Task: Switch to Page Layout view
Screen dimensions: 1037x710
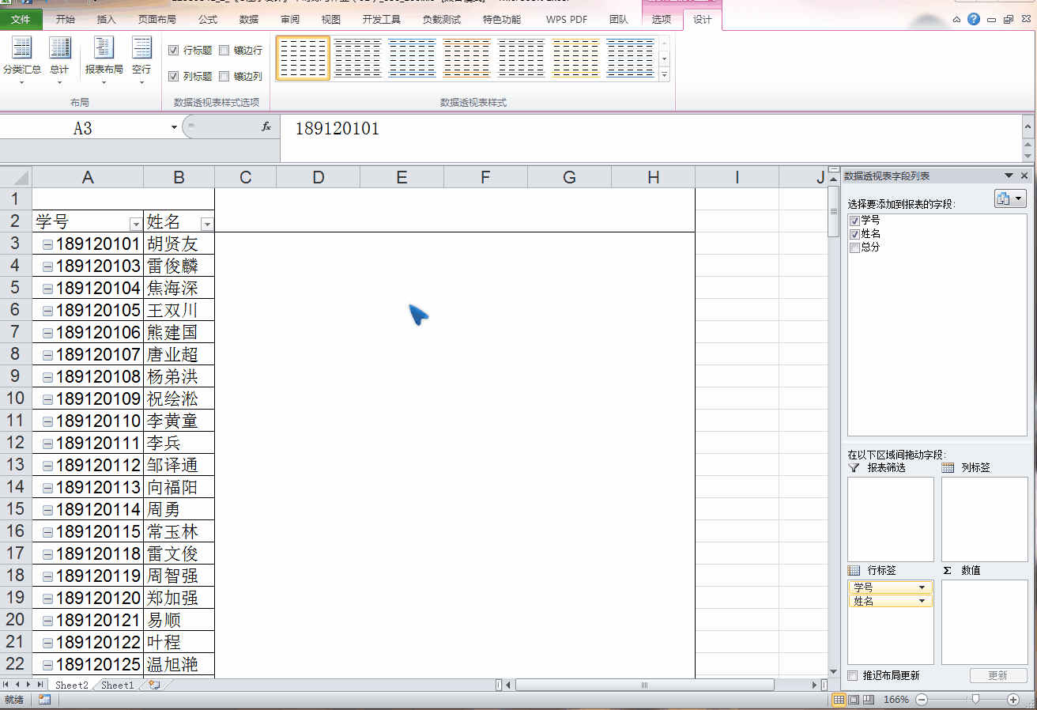Action: (x=854, y=700)
